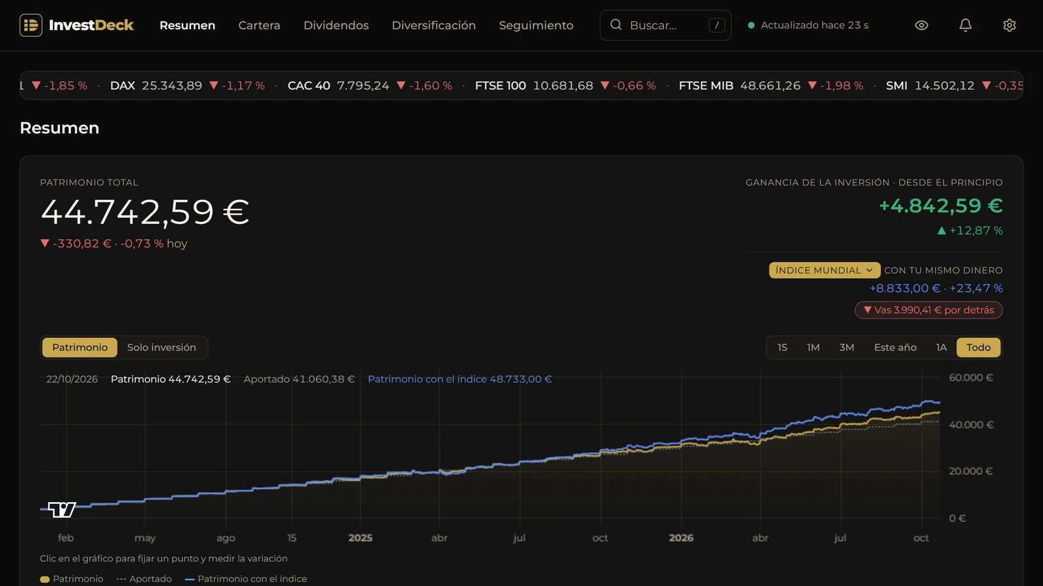Image resolution: width=1043 pixels, height=586 pixels.
Task: Click the search magnifier icon
Action: coord(615,25)
